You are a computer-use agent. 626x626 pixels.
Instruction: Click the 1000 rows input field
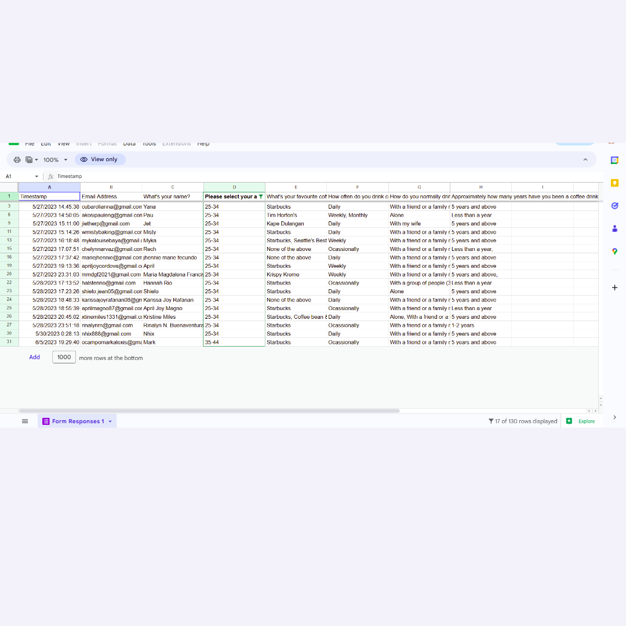64,357
